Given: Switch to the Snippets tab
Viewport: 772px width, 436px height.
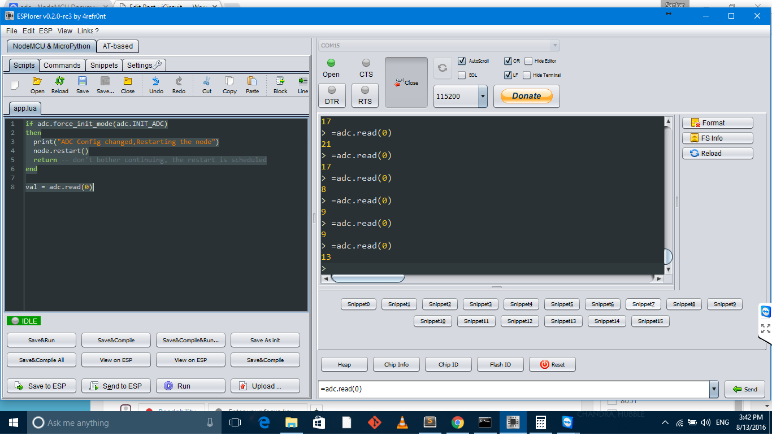Looking at the screenshot, I should 104,66.
